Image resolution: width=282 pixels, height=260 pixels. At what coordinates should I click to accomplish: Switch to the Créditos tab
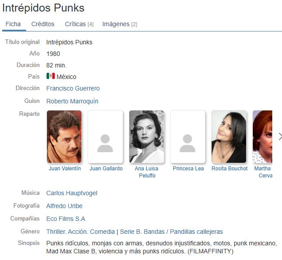tap(43, 24)
